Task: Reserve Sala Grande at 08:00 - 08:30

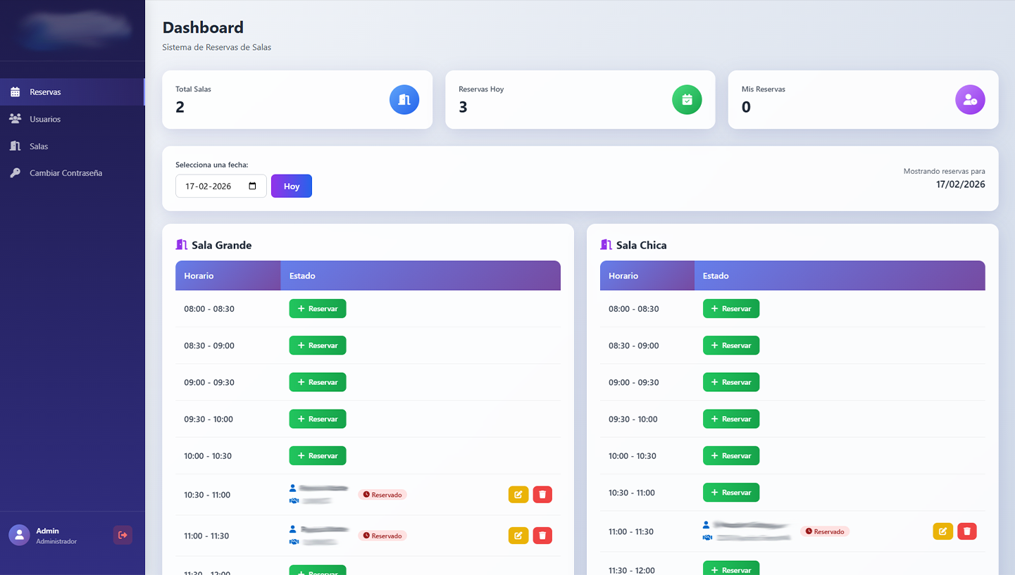Action: tap(318, 309)
